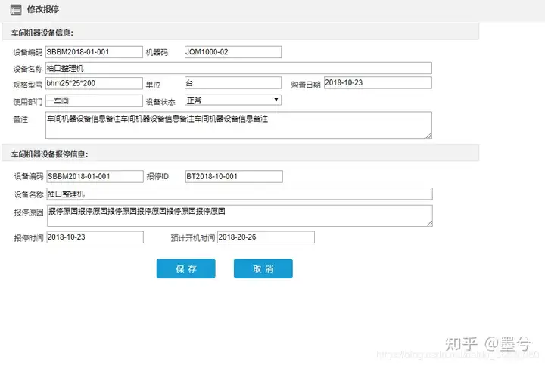Click the 备注 textarea
The image size is (545, 366).
238,126
